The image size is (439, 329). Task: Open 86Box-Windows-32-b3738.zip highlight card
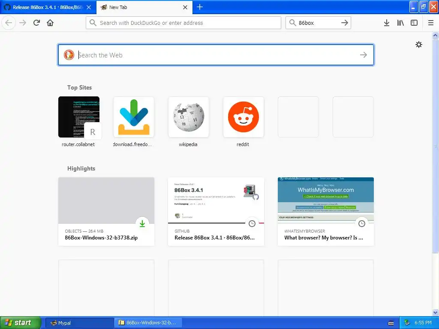[106, 212]
